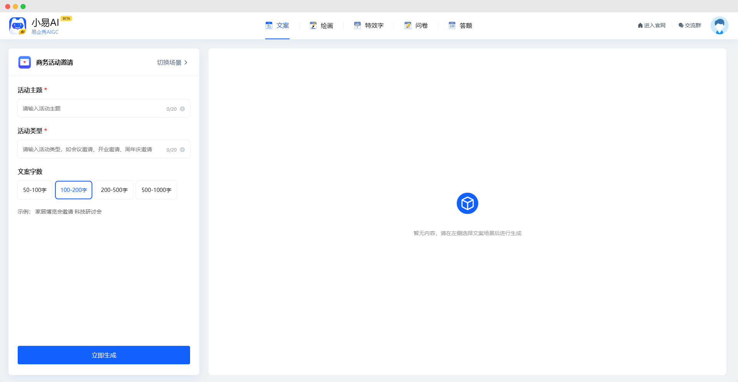Click the 绘画 drawing icon in navigation
The width and height of the screenshot is (738, 382).
coord(313,25)
